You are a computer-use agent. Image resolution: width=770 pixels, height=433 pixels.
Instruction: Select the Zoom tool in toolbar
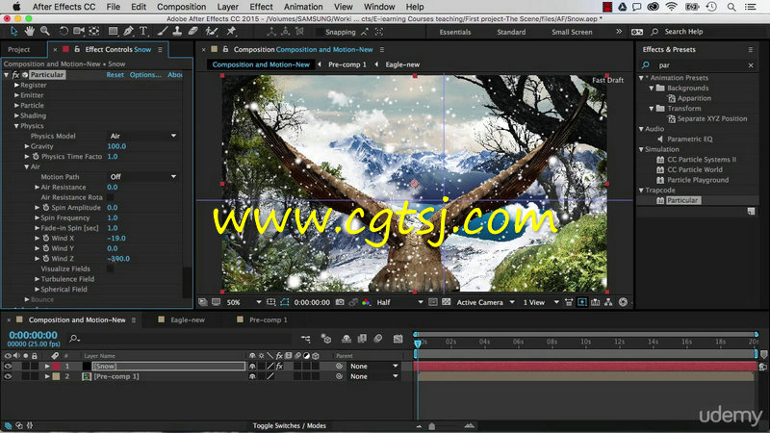[x=45, y=32]
